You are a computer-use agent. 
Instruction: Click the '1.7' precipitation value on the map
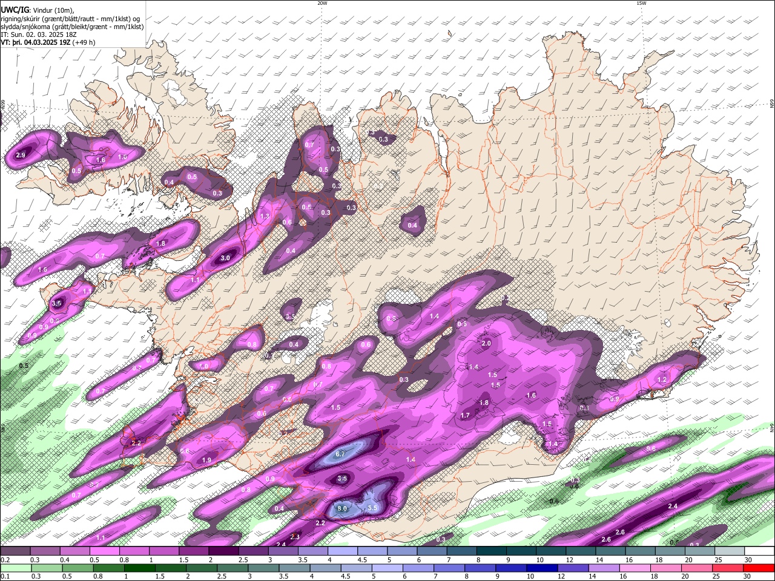465,416
